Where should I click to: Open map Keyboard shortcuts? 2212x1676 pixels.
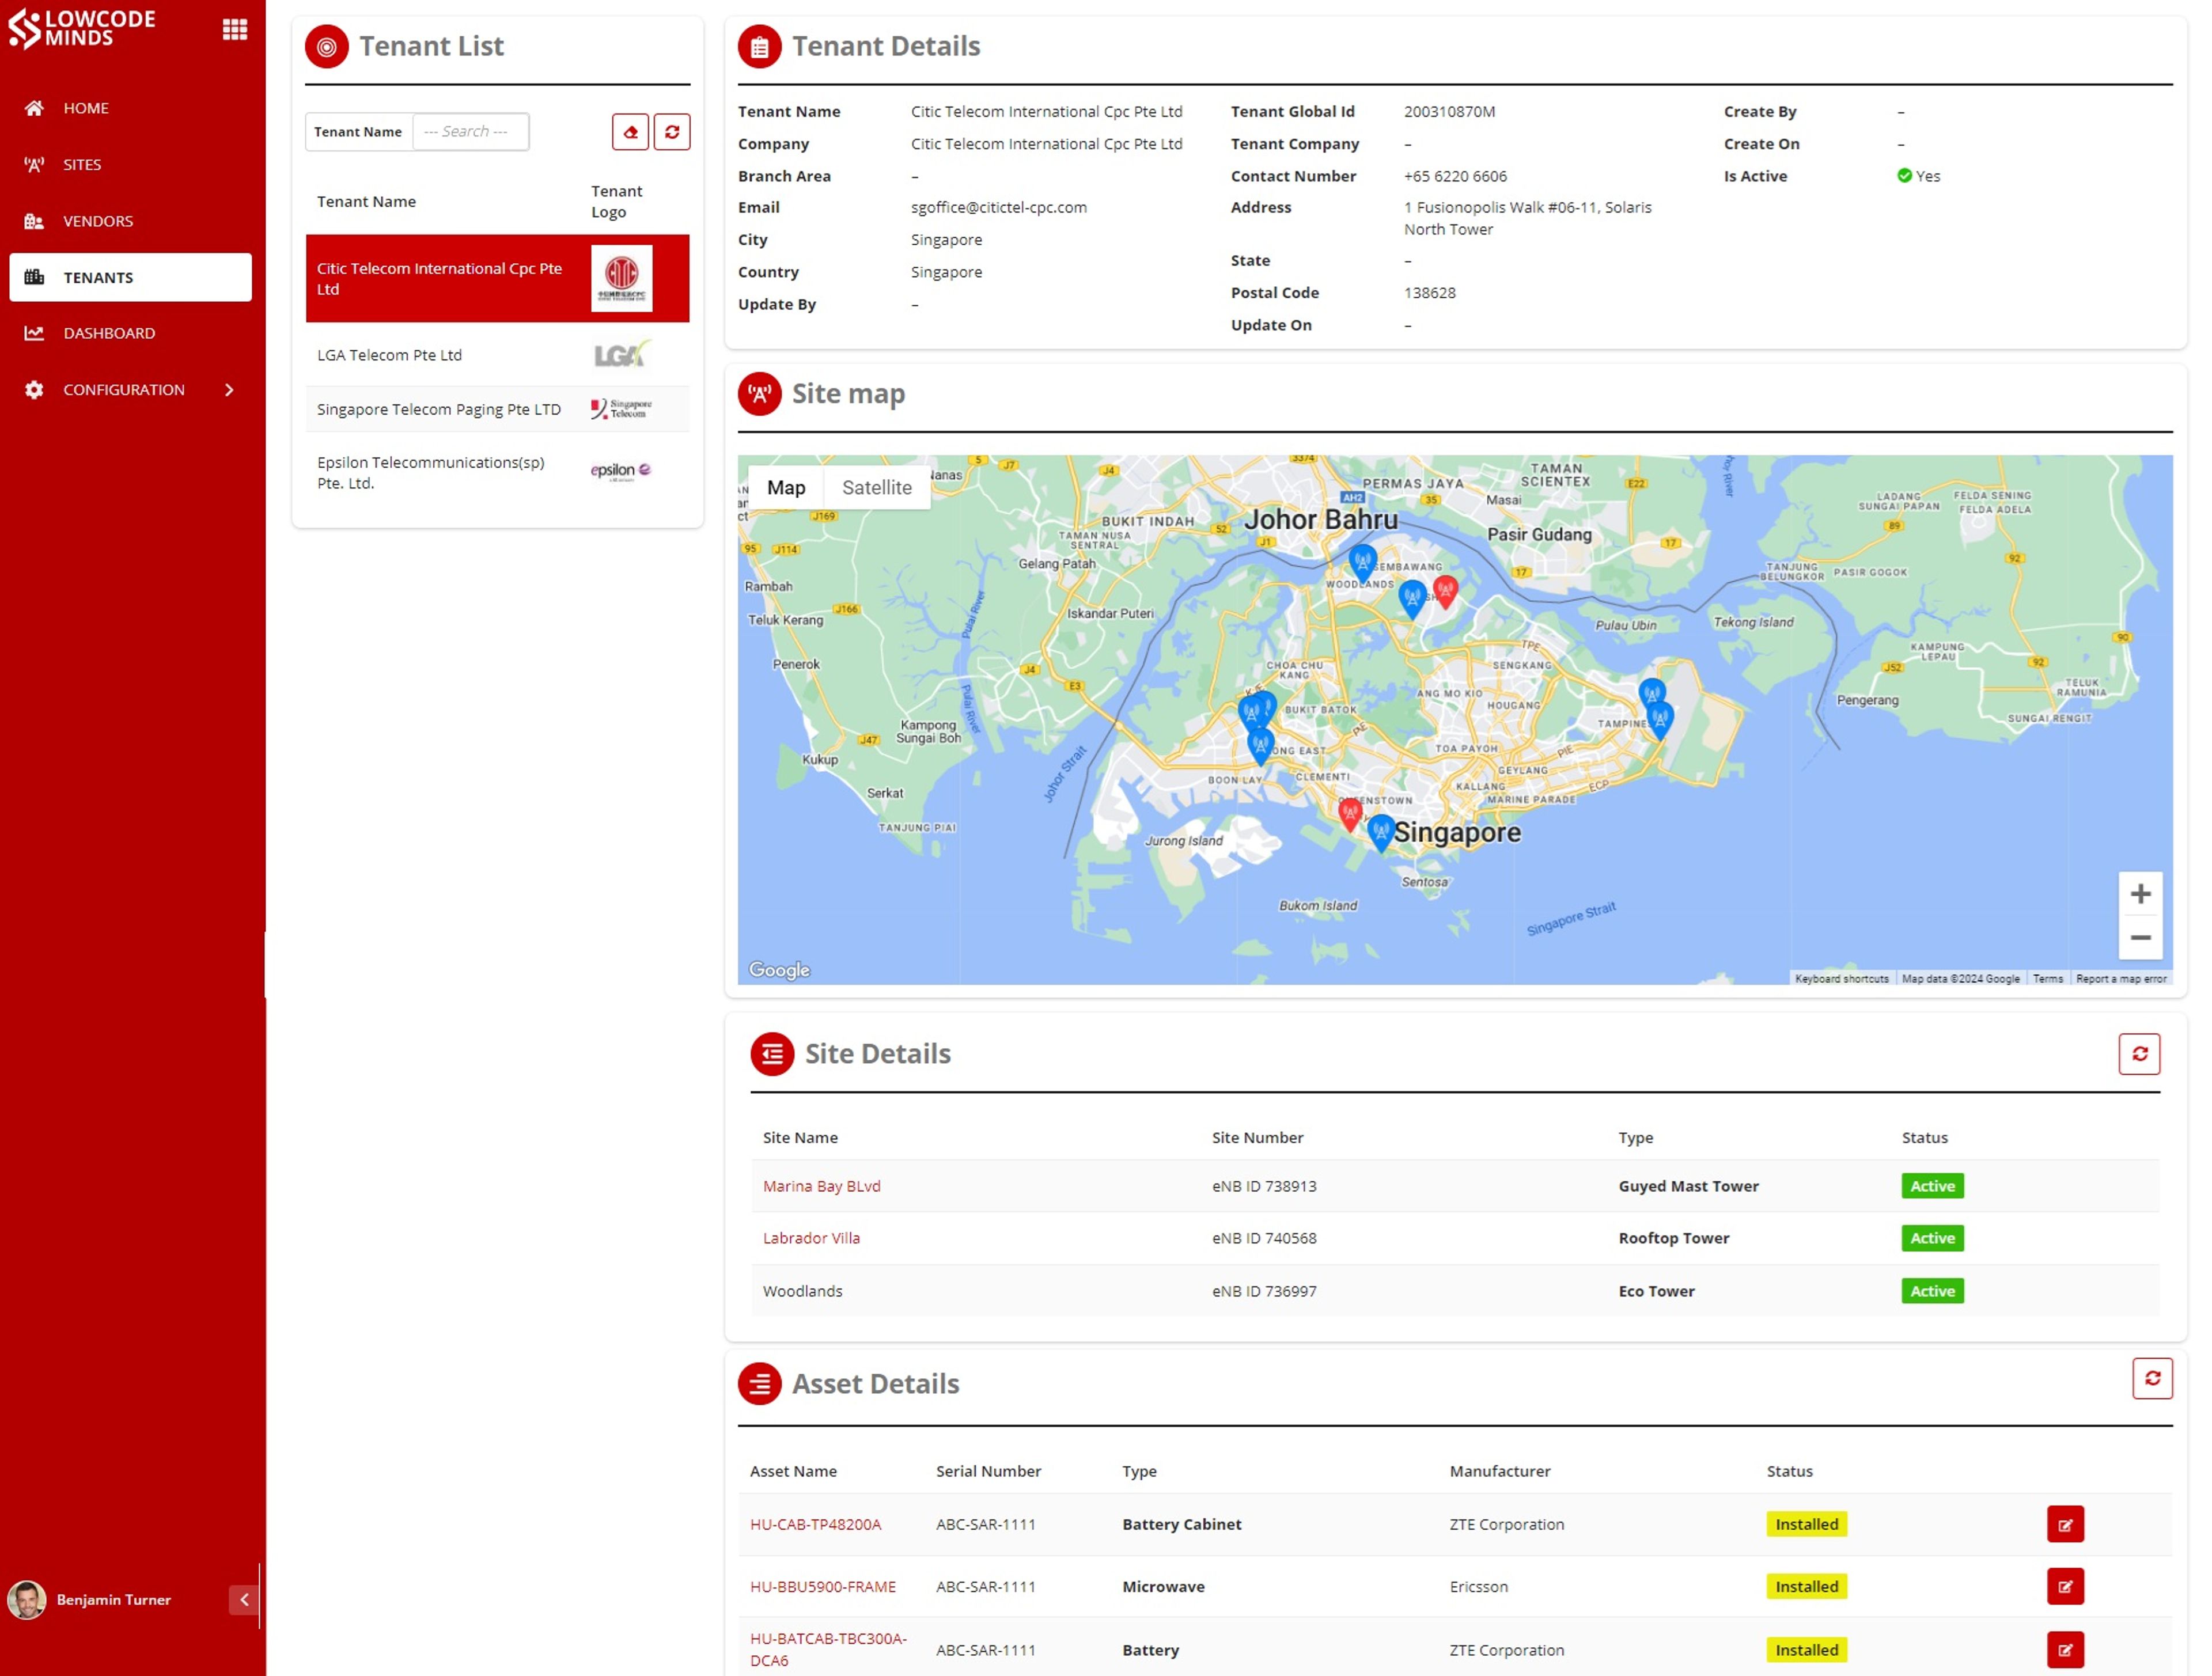pos(1841,980)
